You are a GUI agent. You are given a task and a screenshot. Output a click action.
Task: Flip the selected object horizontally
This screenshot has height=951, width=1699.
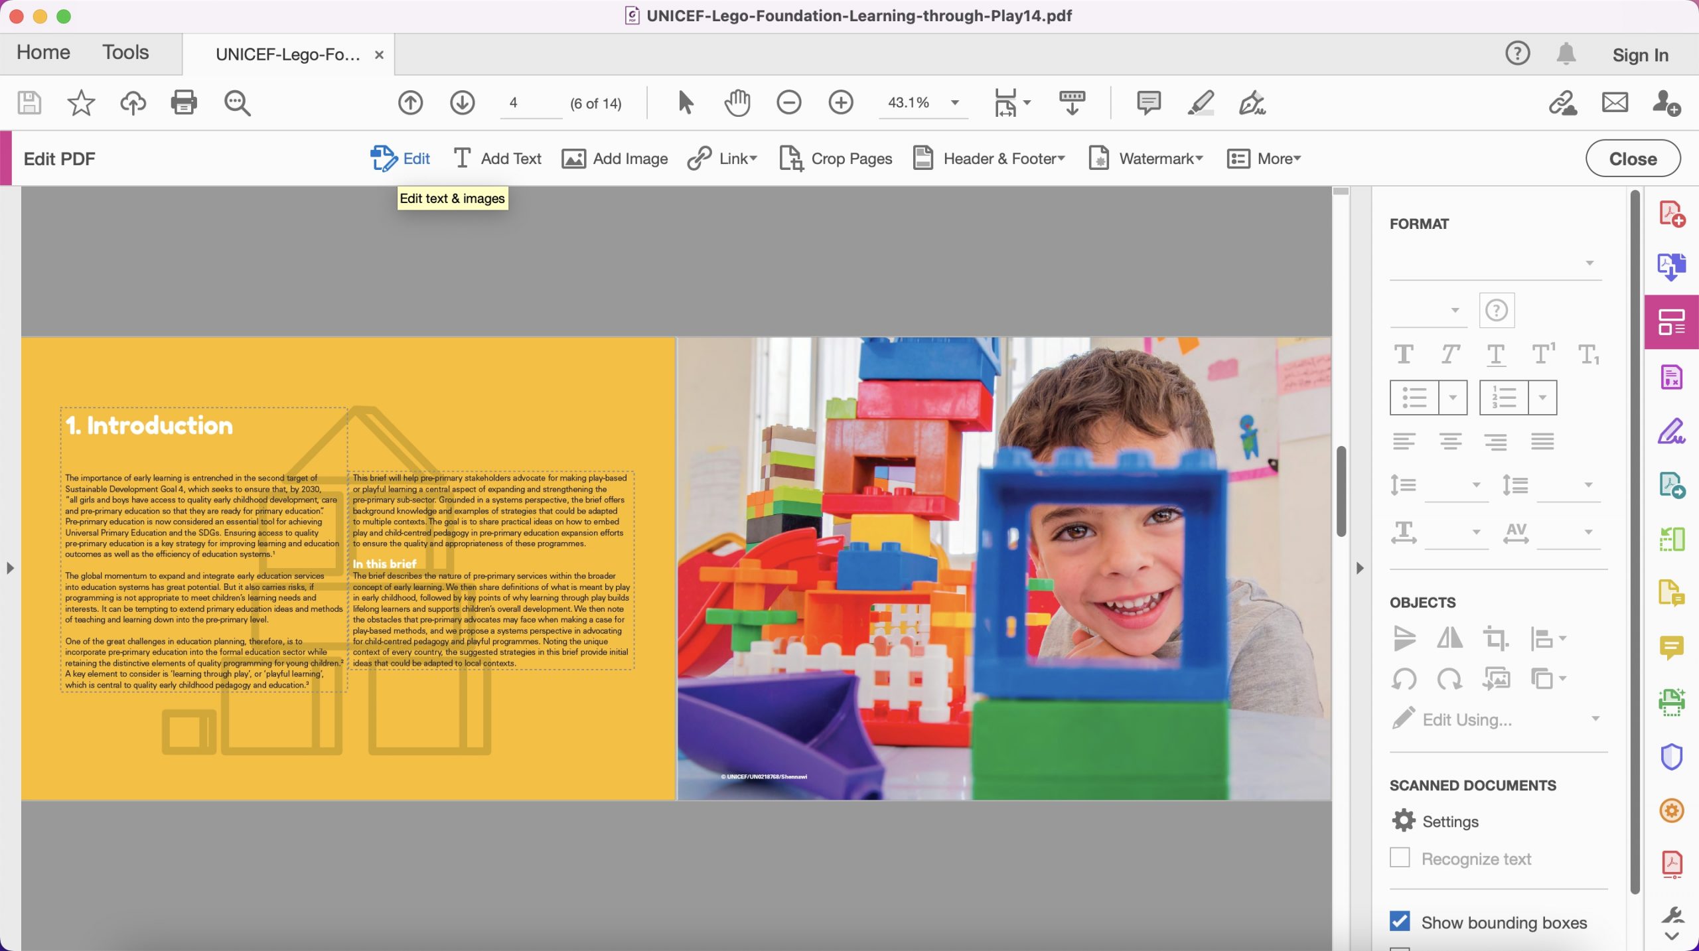1449,638
